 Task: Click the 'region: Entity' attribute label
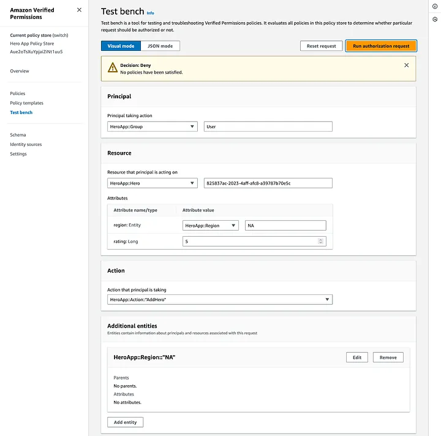coord(127,225)
